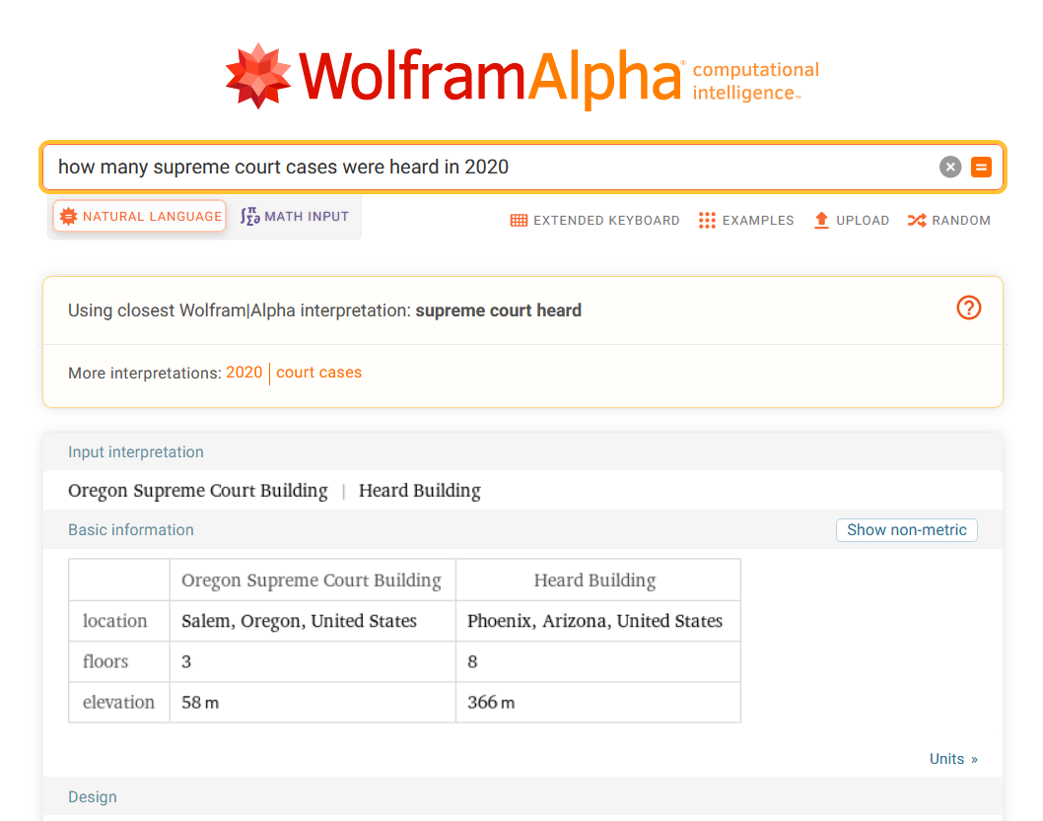Image resolution: width=1043 pixels, height=821 pixels.
Task: Click the 'supreme court heard' interpretation text
Action: click(498, 310)
